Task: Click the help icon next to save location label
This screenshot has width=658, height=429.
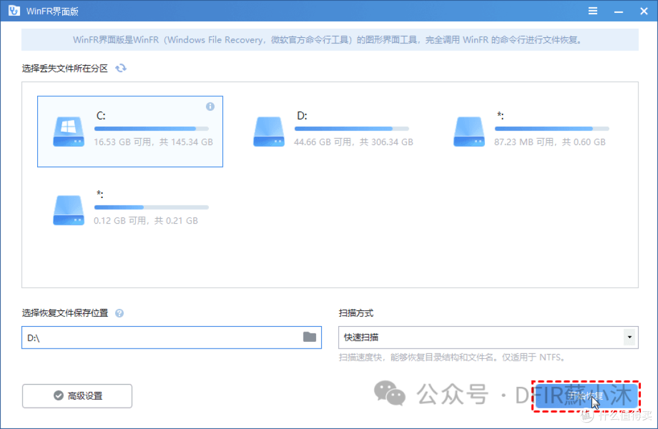Action: coord(119,313)
